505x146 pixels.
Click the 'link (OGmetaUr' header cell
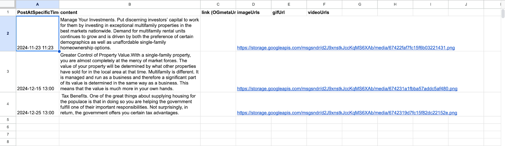click(218, 12)
